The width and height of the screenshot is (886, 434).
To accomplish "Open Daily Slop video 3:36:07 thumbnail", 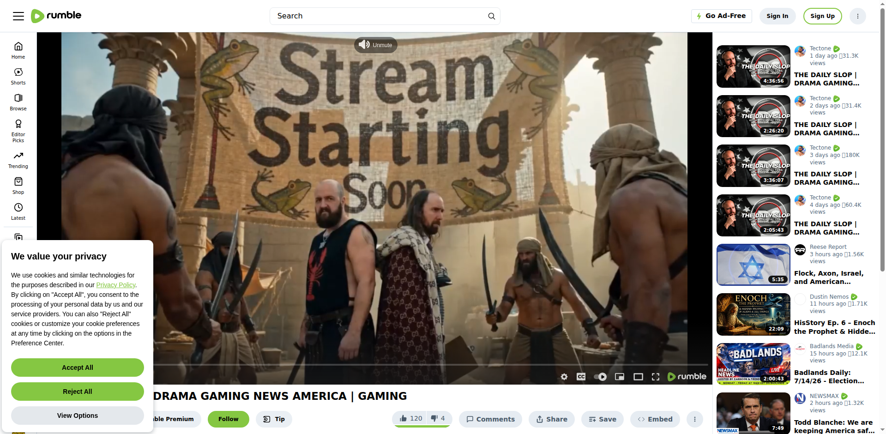I will [x=753, y=166].
